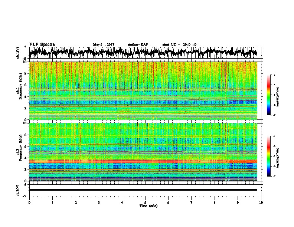Click the log PSD label beside ch.1 colorbar
294x227 pixels.
[x=278, y=96]
